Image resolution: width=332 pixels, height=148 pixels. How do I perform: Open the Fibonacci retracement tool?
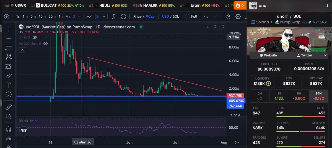click(x=9, y=47)
